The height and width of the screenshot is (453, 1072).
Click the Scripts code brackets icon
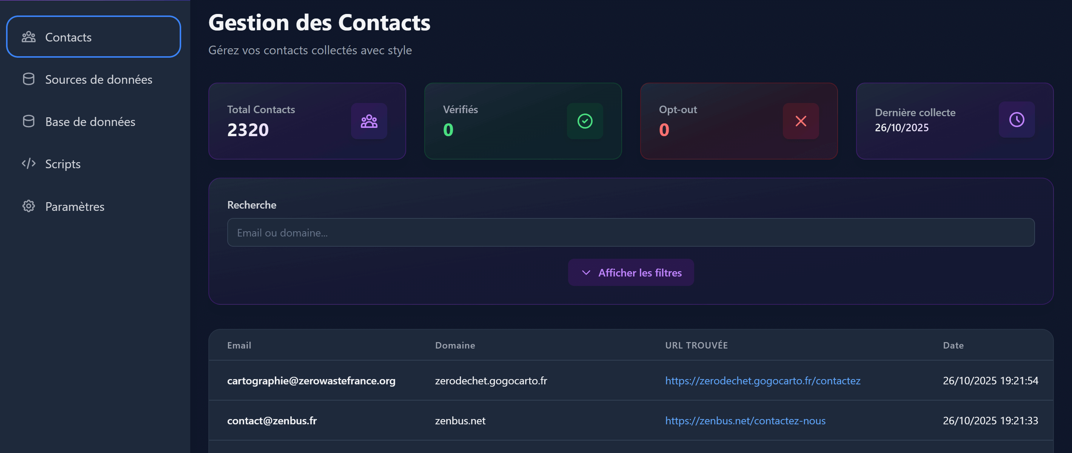pyautogui.click(x=28, y=163)
